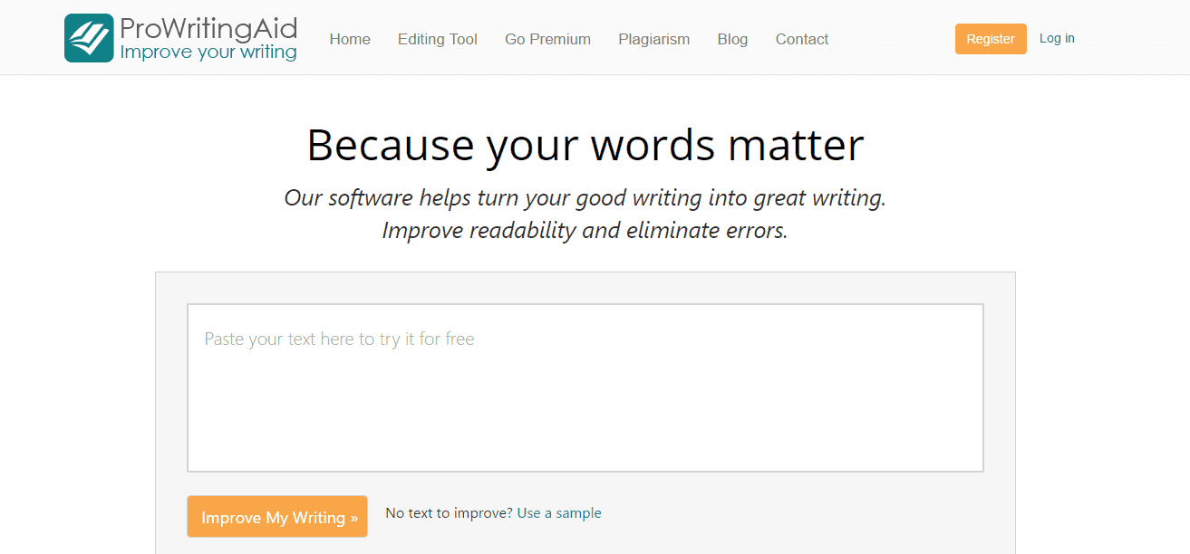Click the 'No text to improve?' label

point(449,513)
